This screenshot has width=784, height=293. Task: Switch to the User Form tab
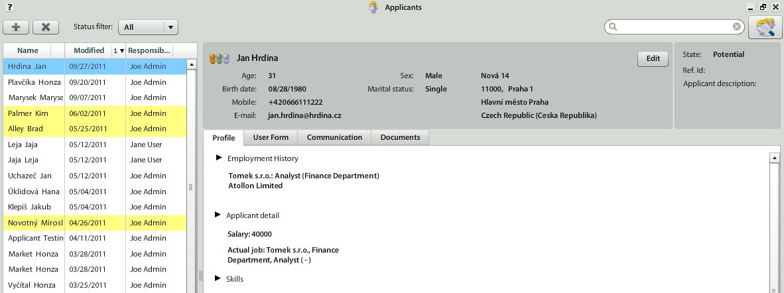[x=271, y=137]
